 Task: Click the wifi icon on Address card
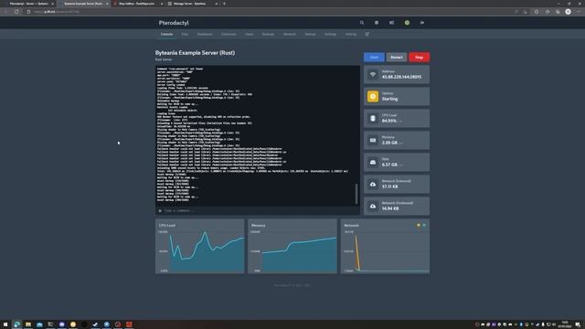(373, 75)
